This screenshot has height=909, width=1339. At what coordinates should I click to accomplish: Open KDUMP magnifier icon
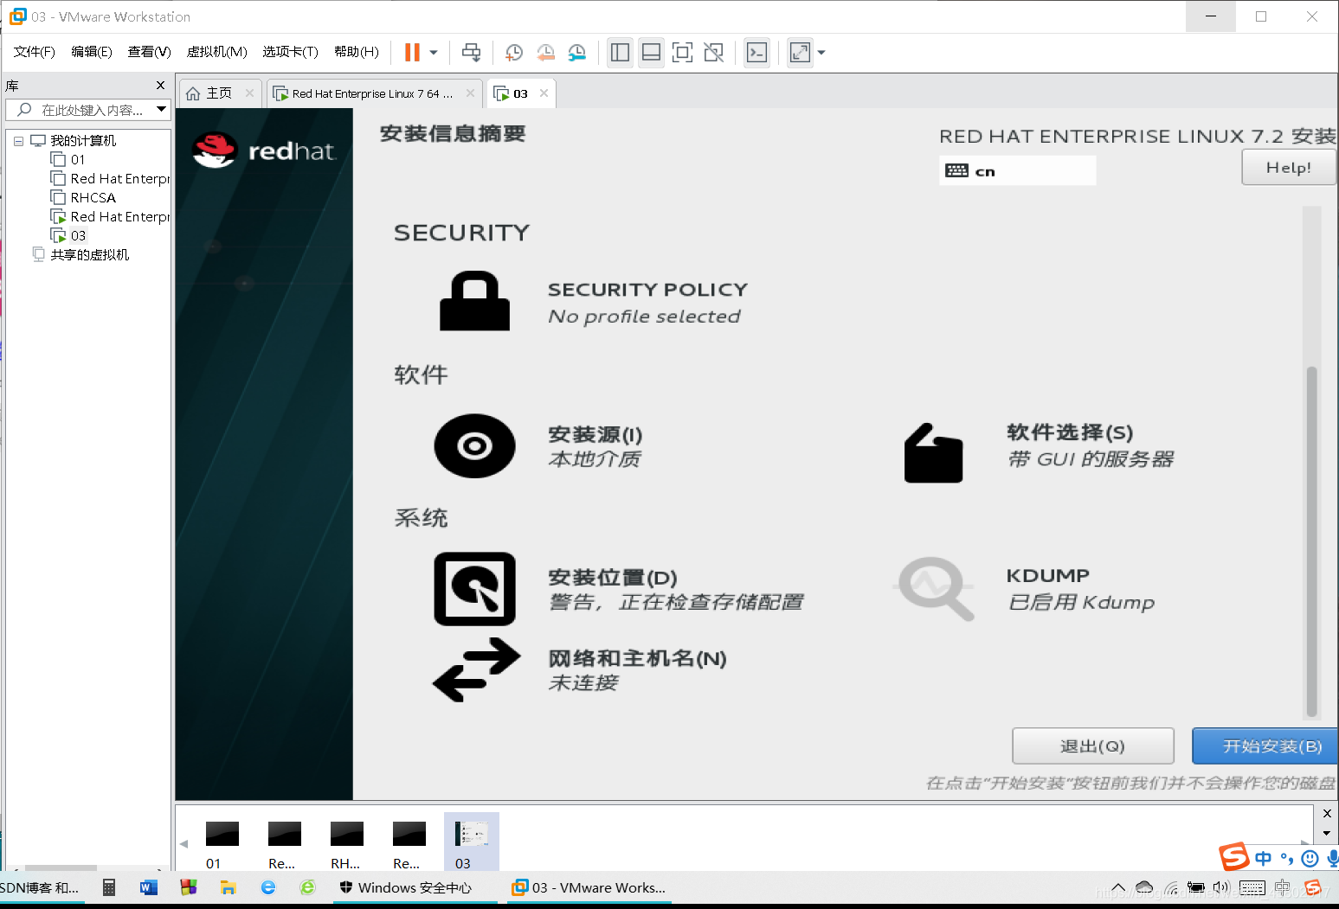935,587
